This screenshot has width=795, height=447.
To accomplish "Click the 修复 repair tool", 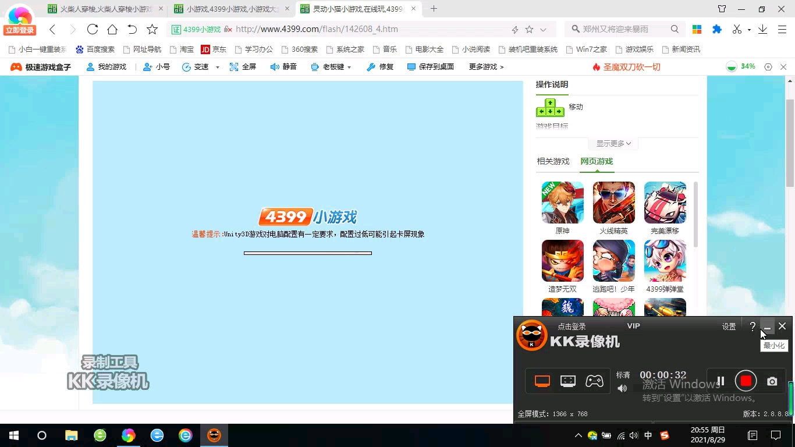I will (x=380, y=67).
